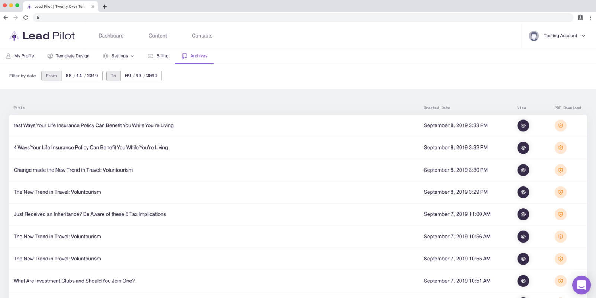View archive created September 8 3:29 PM
This screenshot has width=596, height=298.
[x=523, y=192]
